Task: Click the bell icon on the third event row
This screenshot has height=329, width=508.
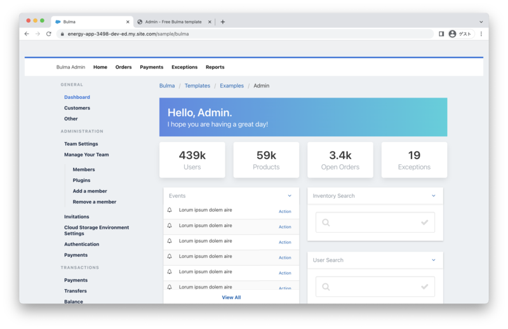Action: pyautogui.click(x=170, y=241)
